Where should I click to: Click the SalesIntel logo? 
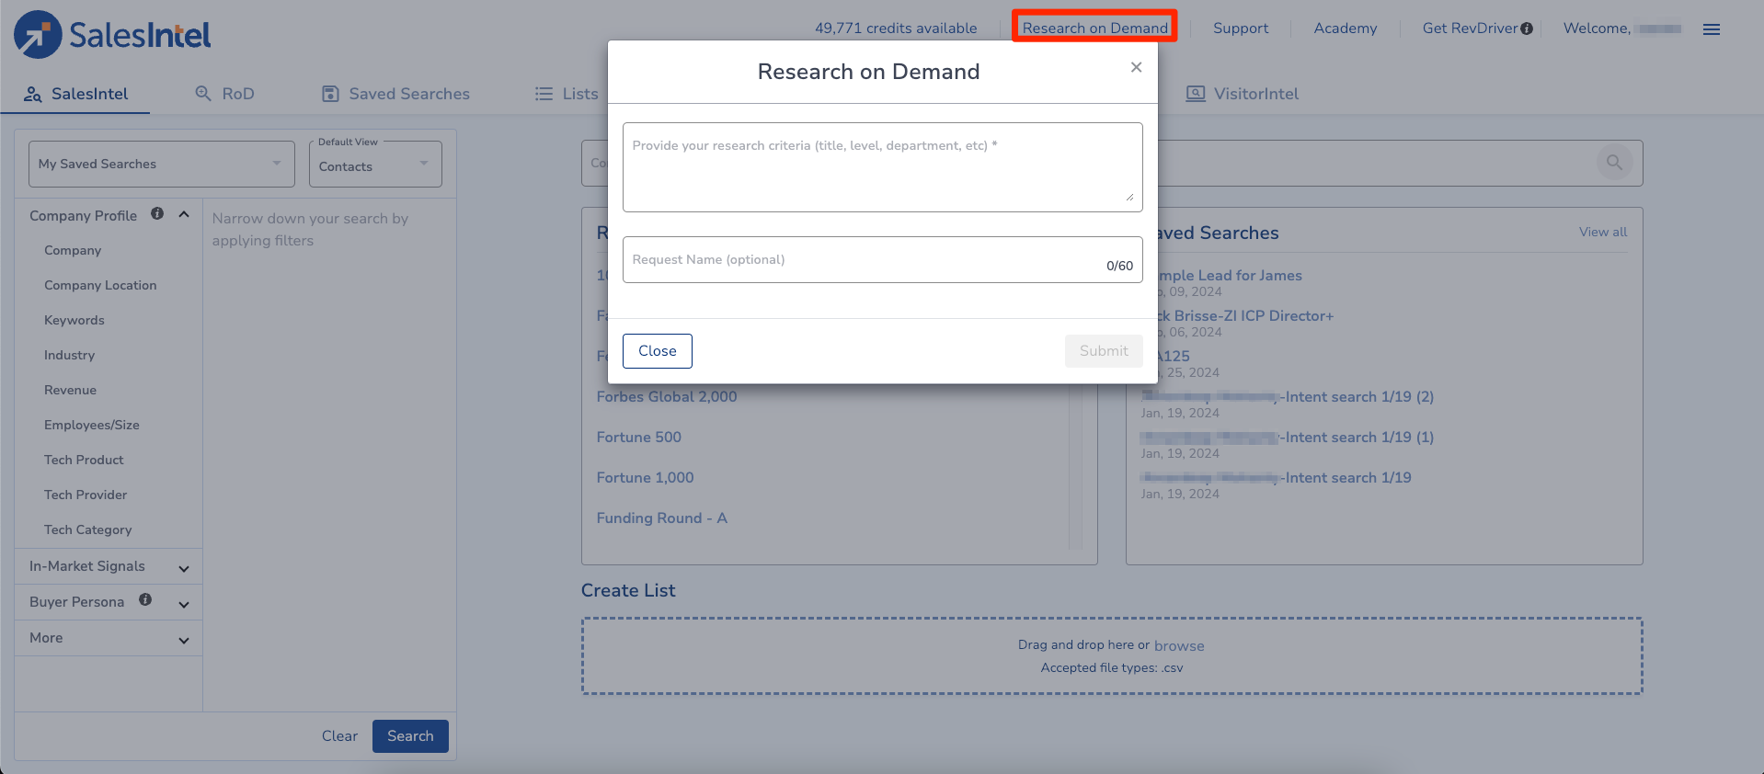(x=112, y=35)
